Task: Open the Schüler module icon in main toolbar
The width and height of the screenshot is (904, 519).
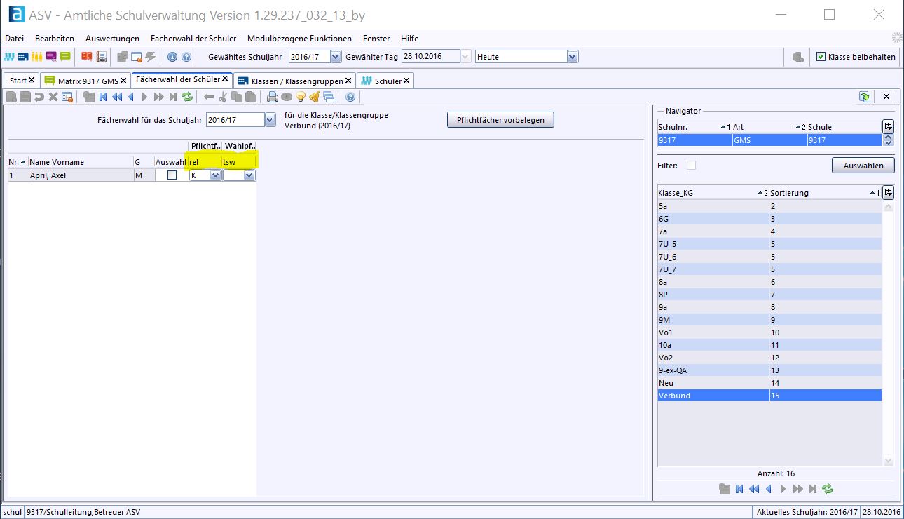Action: pyautogui.click(x=9, y=57)
